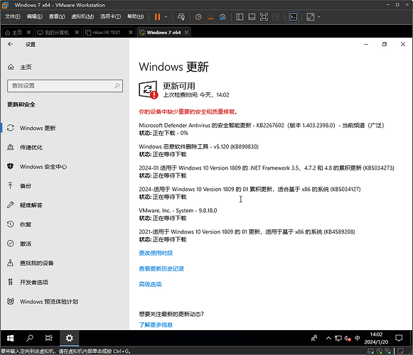
Task: Open the 选项卡(T) menu
Action: pyautogui.click(x=110, y=16)
